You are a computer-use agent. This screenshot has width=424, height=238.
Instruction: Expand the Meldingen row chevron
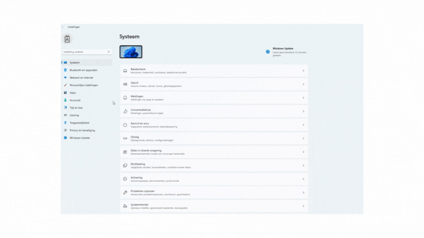[x=304, y=98]
